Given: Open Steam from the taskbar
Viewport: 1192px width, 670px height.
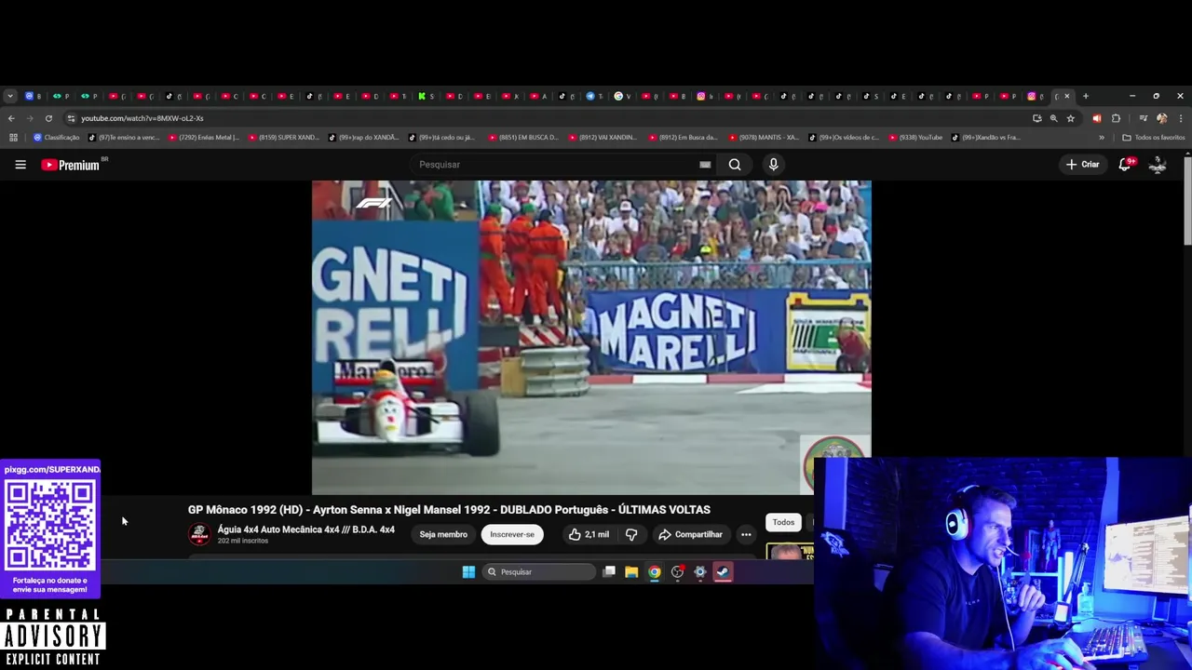Looking at the screenshot, I should pyautogui.click(x=723, y=572).
